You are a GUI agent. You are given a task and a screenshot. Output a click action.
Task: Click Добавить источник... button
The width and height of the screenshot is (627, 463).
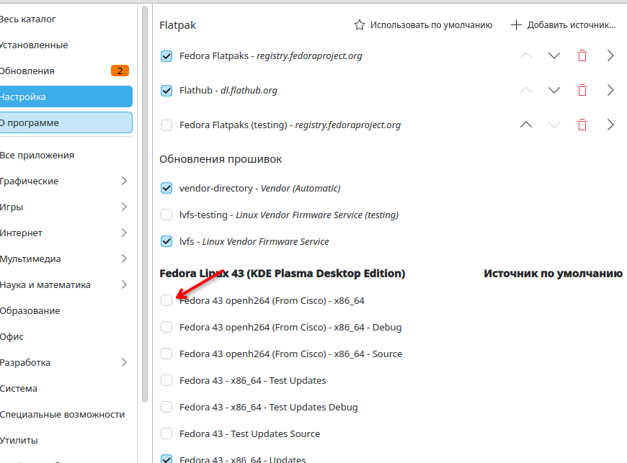(564, 25)
